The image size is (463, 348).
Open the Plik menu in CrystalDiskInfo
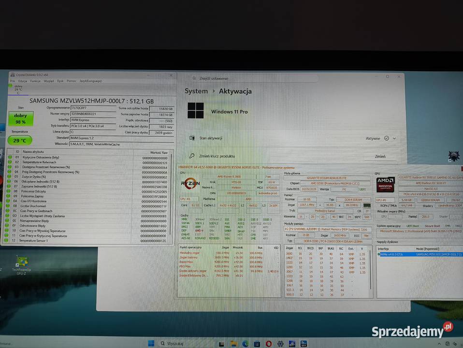[x=13, y=81]
